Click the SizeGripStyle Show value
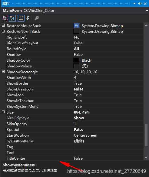Screen dimensions: 149x177 [x=79, y=118]
